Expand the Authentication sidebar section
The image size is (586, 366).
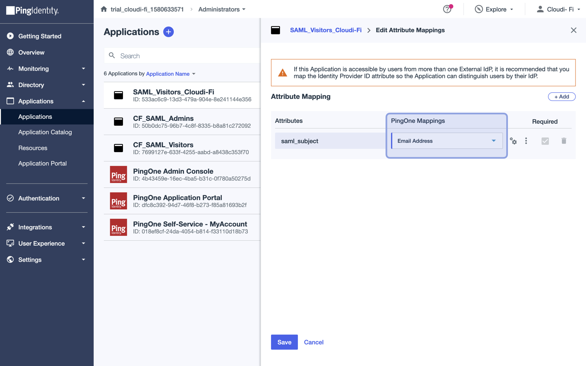(46, 198)
